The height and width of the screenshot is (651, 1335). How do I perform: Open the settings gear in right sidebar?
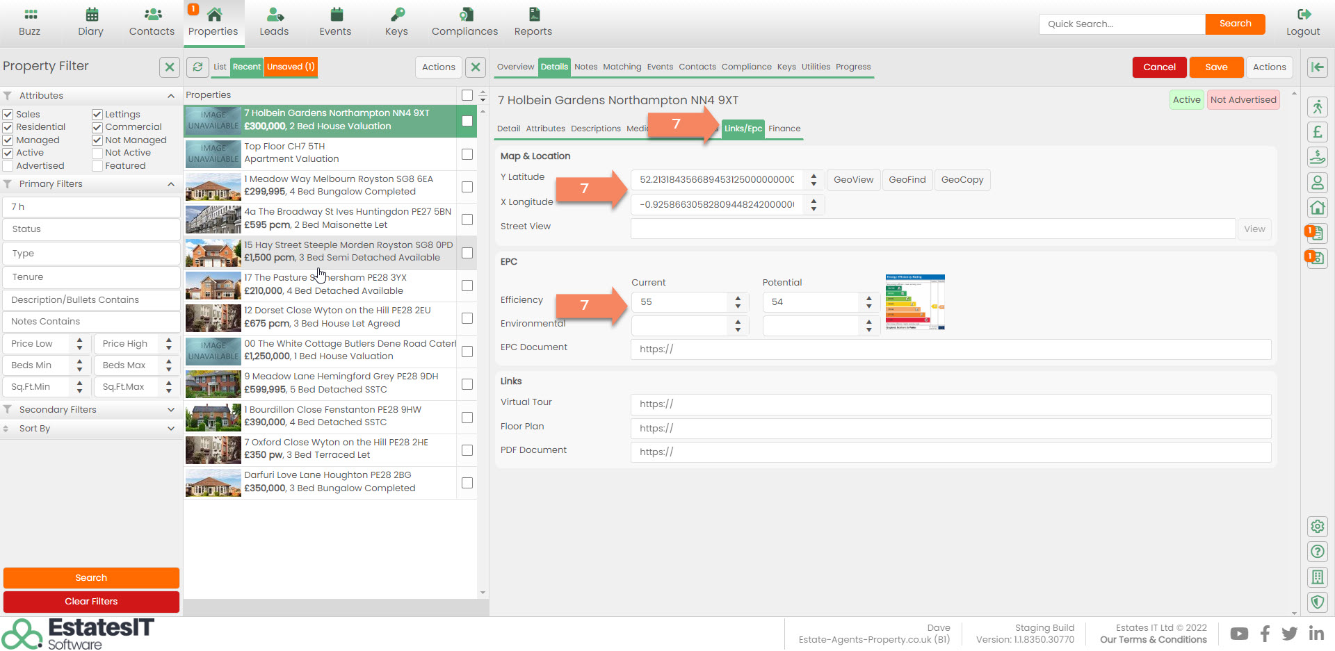coord(1317,527)
